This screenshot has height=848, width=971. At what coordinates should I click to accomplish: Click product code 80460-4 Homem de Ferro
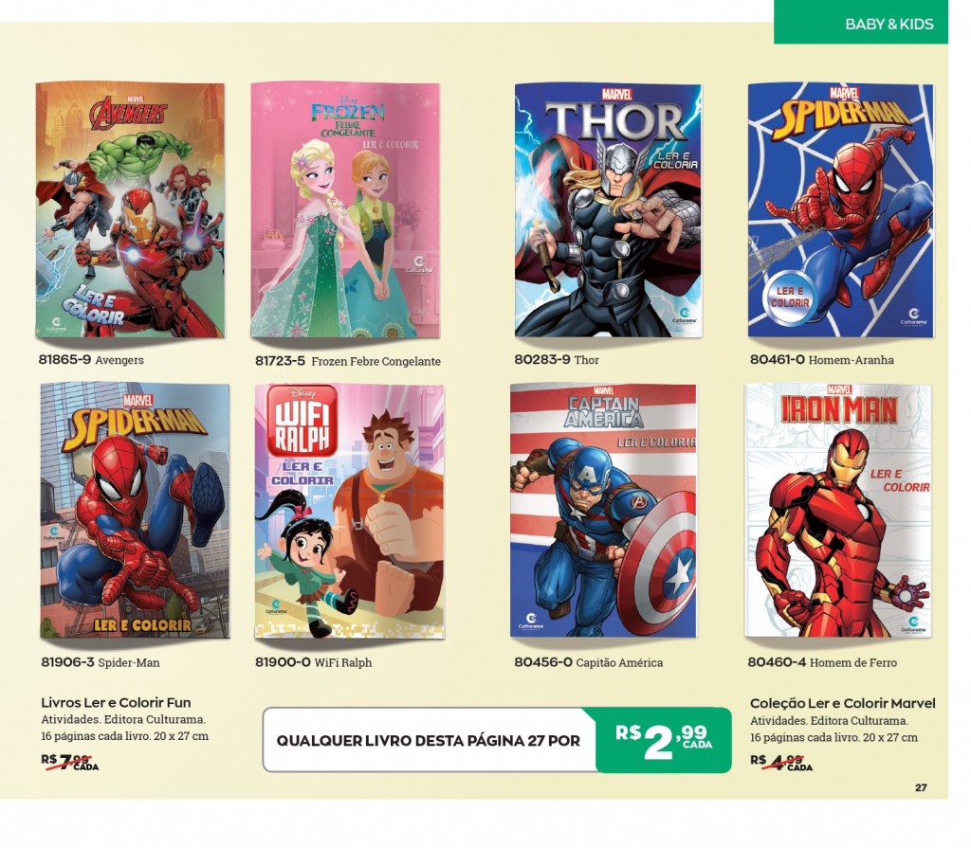(x=822, y=662)
